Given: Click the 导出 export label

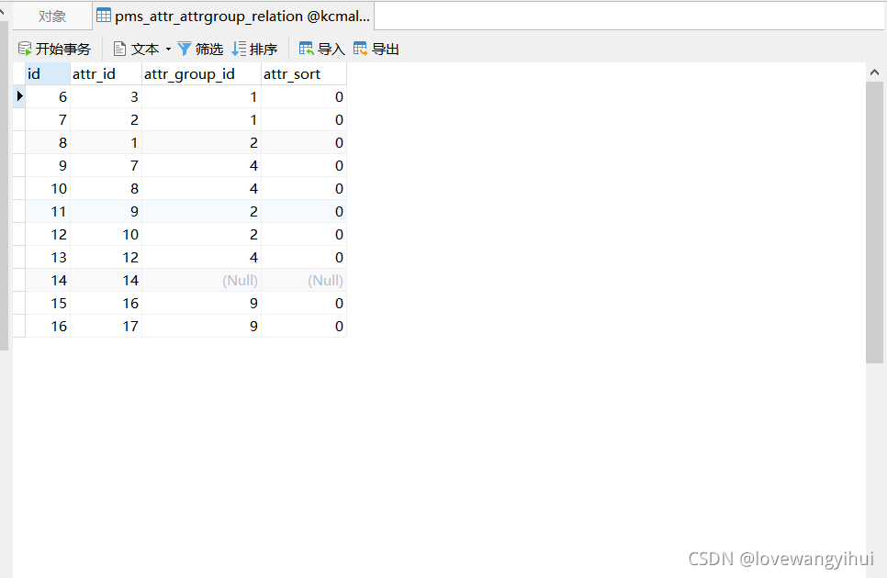Looking at the screenshot, I should tap(386, 50).
